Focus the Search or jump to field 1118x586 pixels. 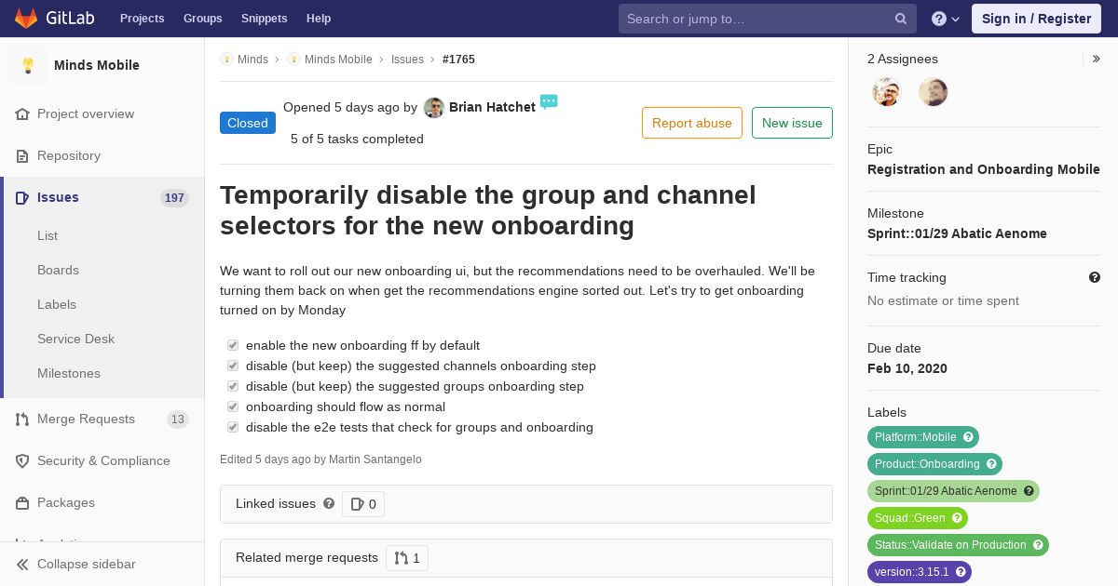(768, 19)
